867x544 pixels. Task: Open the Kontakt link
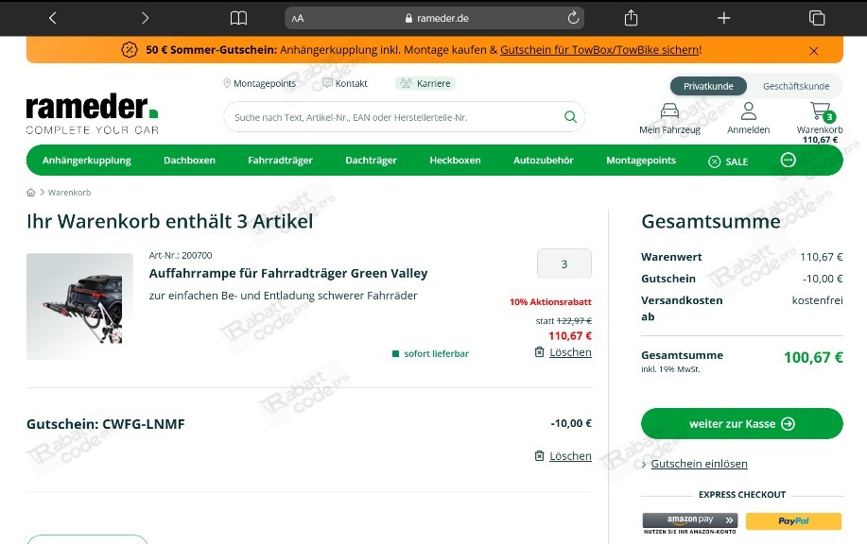click(346, 83)
